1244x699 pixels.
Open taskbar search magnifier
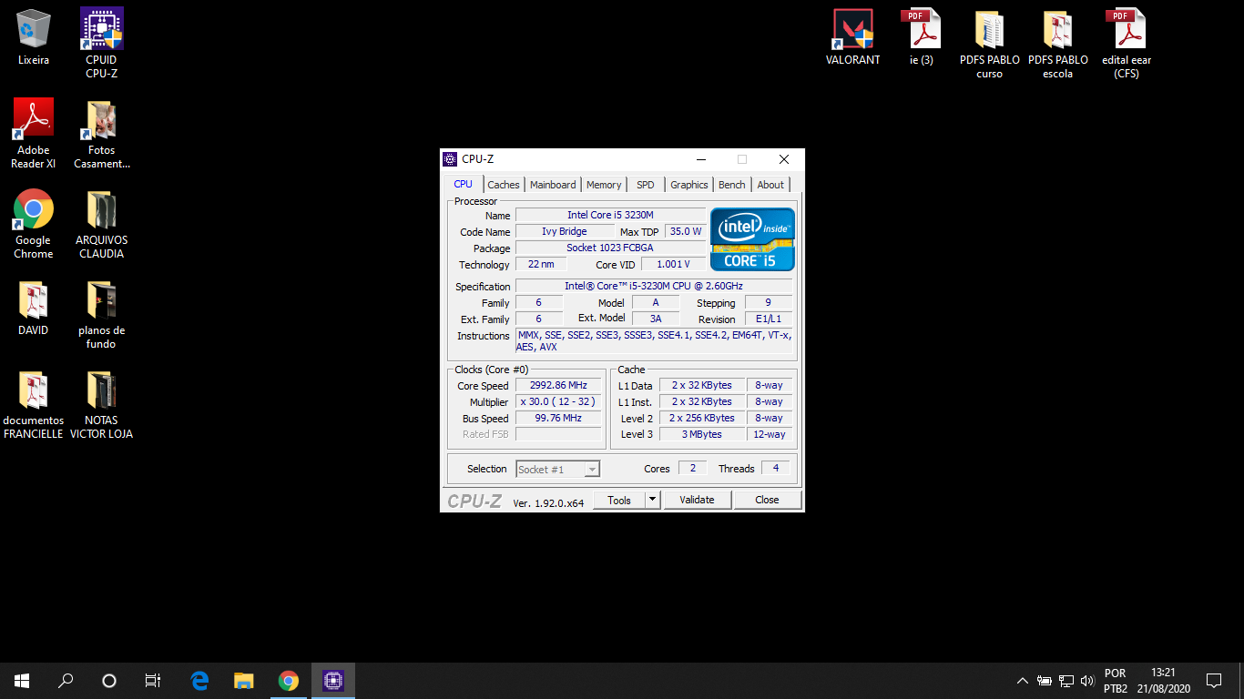[x=66, y=681]
